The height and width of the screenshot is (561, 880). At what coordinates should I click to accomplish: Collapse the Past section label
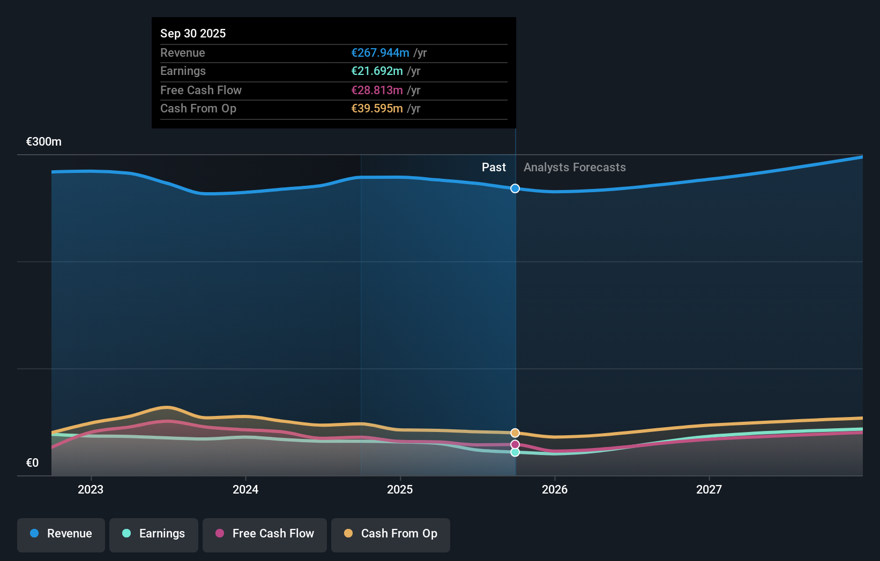(x=494, y=167)
